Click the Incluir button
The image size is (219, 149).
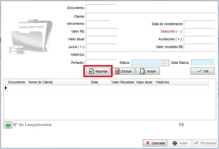click(x=149, y=71)
